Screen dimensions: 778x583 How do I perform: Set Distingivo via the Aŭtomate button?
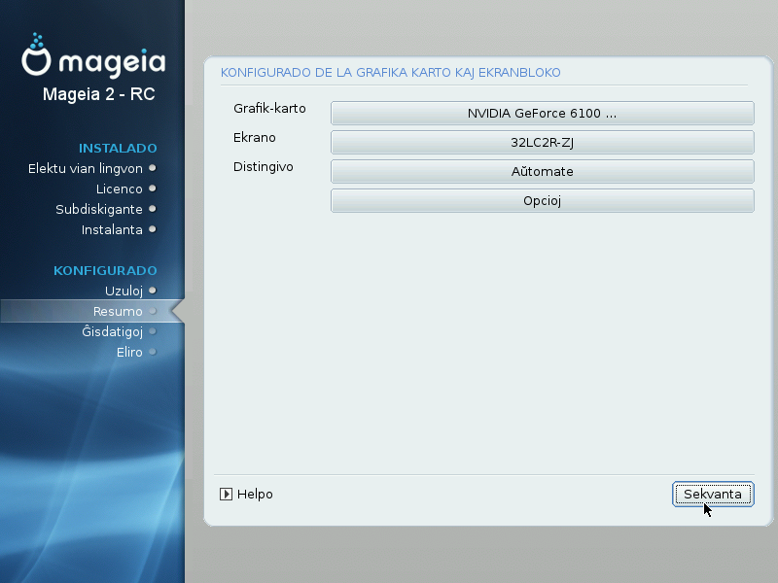point(543,172)
